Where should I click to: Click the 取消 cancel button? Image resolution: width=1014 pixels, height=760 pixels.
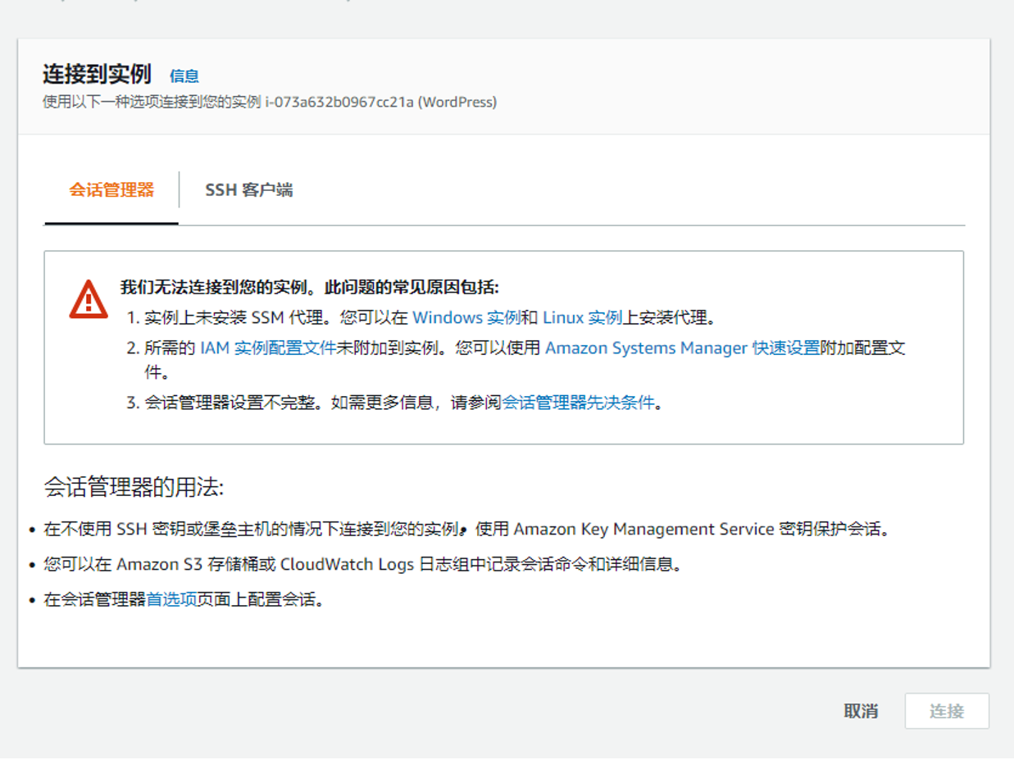[861, 711]
